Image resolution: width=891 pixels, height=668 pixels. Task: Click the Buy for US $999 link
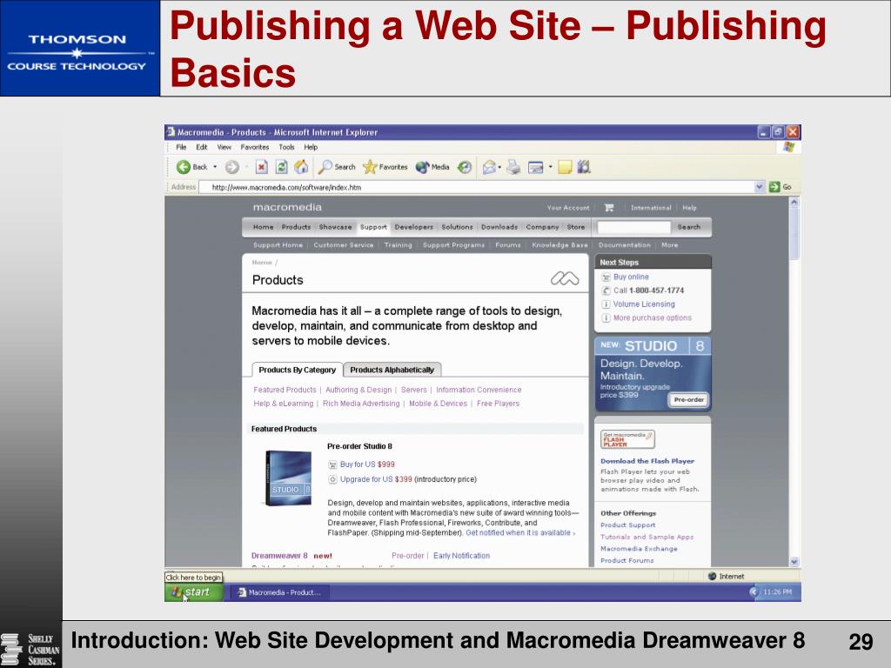(367, 464)
